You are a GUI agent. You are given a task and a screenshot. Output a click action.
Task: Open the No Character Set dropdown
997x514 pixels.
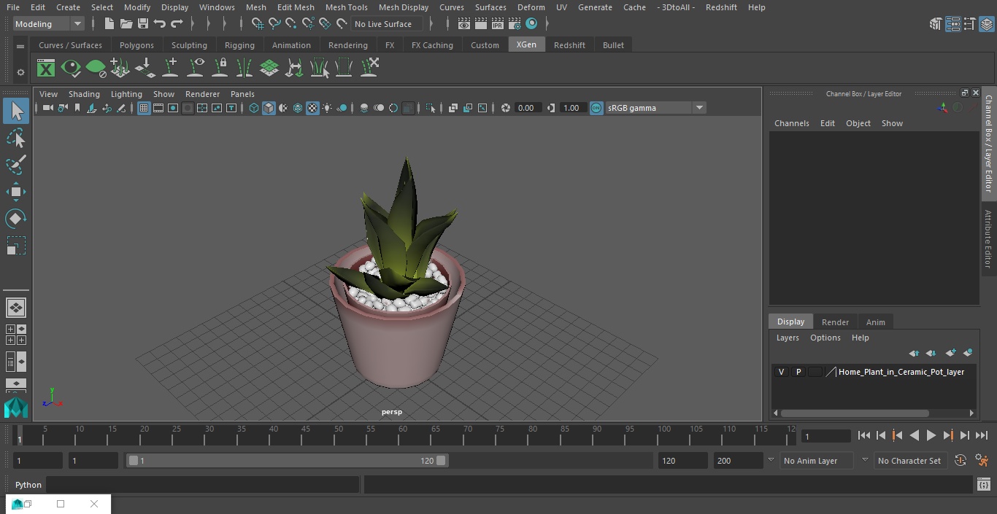point(909,461)
